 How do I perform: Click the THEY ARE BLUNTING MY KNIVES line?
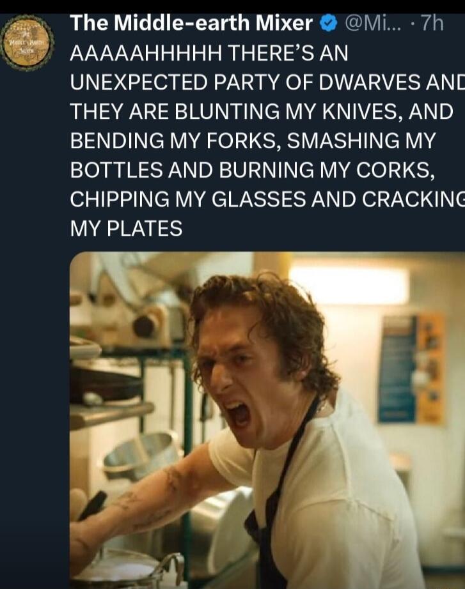click(262, 112)
